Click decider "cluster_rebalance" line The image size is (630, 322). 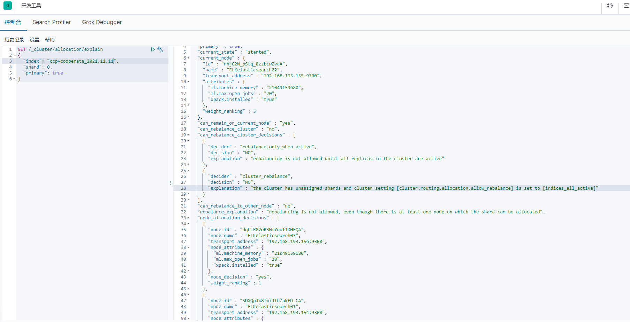point(250,176)
